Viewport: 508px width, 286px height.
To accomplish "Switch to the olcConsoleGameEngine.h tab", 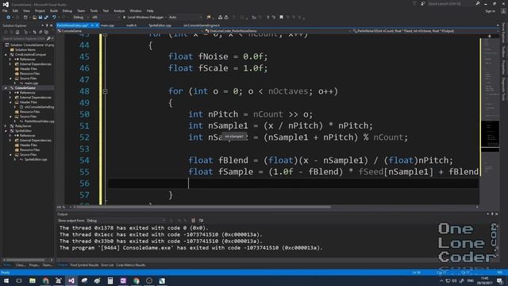I will coord(202,25).
